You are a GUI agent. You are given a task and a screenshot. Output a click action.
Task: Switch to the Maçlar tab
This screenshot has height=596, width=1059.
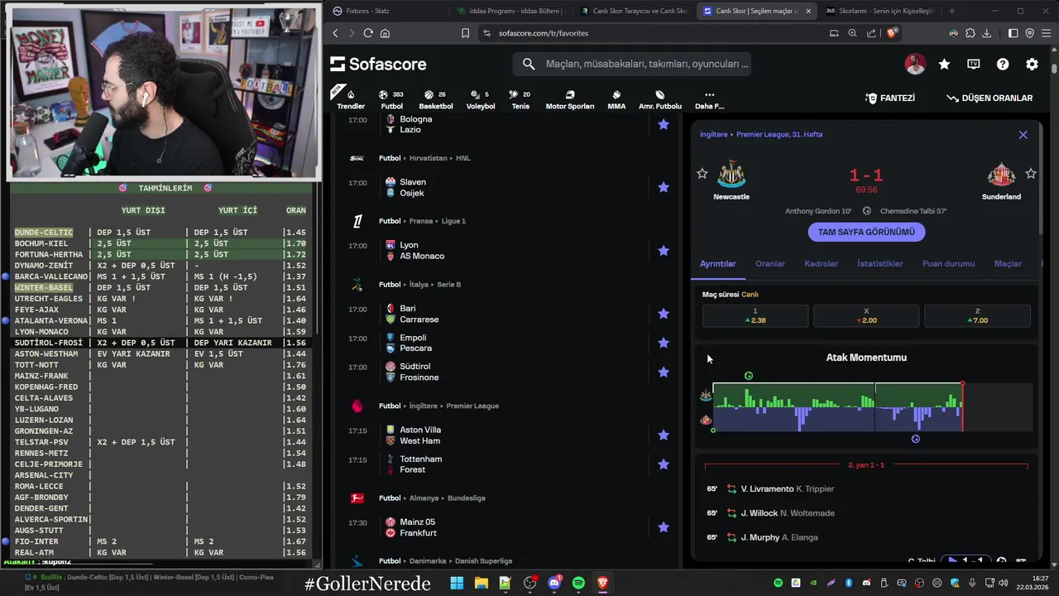pos(1008,263)
